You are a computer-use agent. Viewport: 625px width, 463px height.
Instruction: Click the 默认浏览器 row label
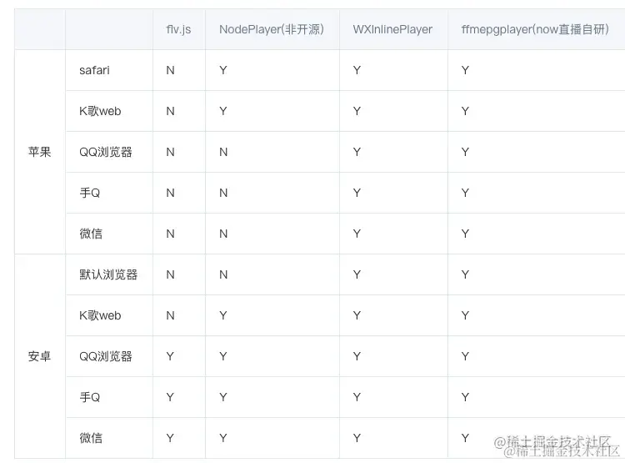tap(108, 274)
